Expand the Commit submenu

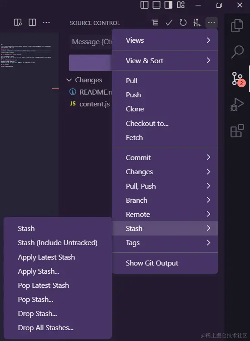165,157
